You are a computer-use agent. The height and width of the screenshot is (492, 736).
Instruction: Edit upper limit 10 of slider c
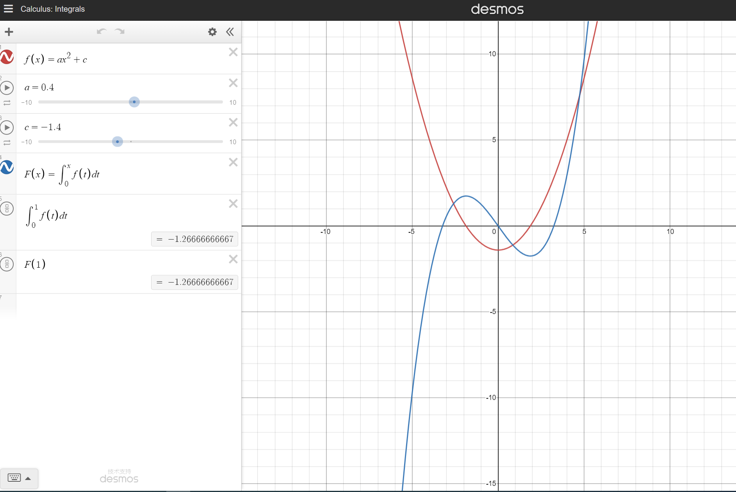click(233, 142)
